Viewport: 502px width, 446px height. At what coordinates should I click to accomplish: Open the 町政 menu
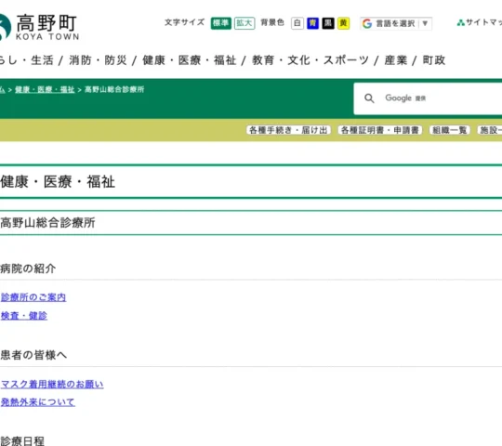434,60
